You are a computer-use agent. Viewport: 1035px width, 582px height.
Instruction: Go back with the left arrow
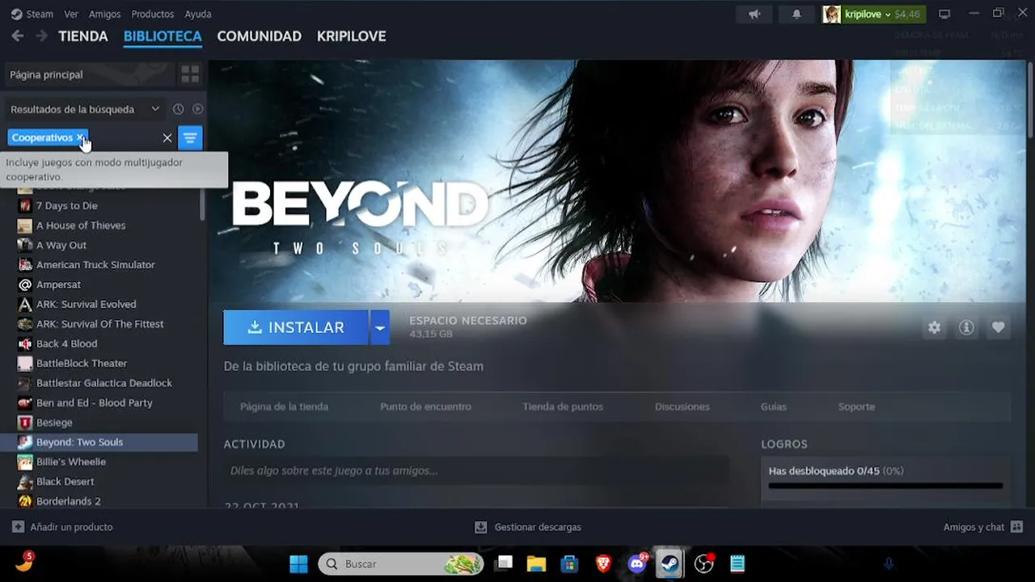click(x=18, y=36)
